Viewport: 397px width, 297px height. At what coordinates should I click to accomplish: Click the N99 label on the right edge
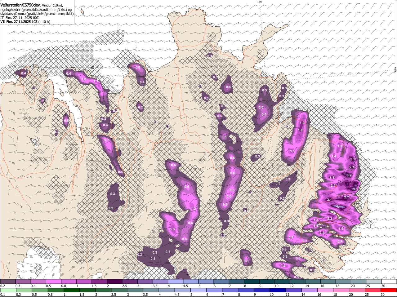tap(395, 70)
